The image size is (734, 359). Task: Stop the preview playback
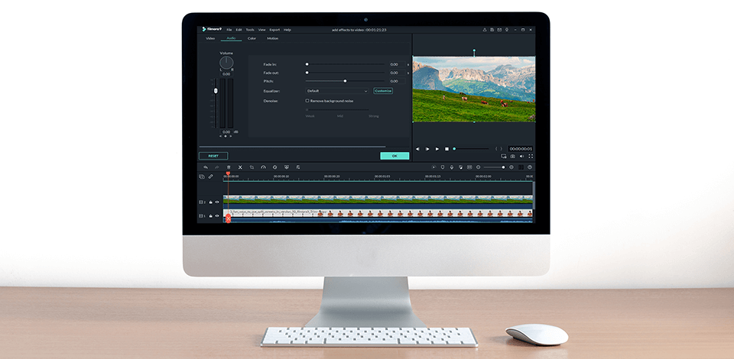[447, 149]
